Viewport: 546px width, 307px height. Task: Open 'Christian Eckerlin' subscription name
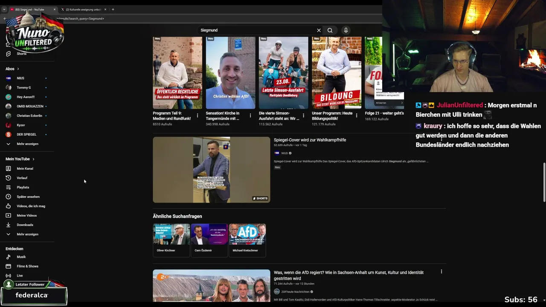click(29, 116)
